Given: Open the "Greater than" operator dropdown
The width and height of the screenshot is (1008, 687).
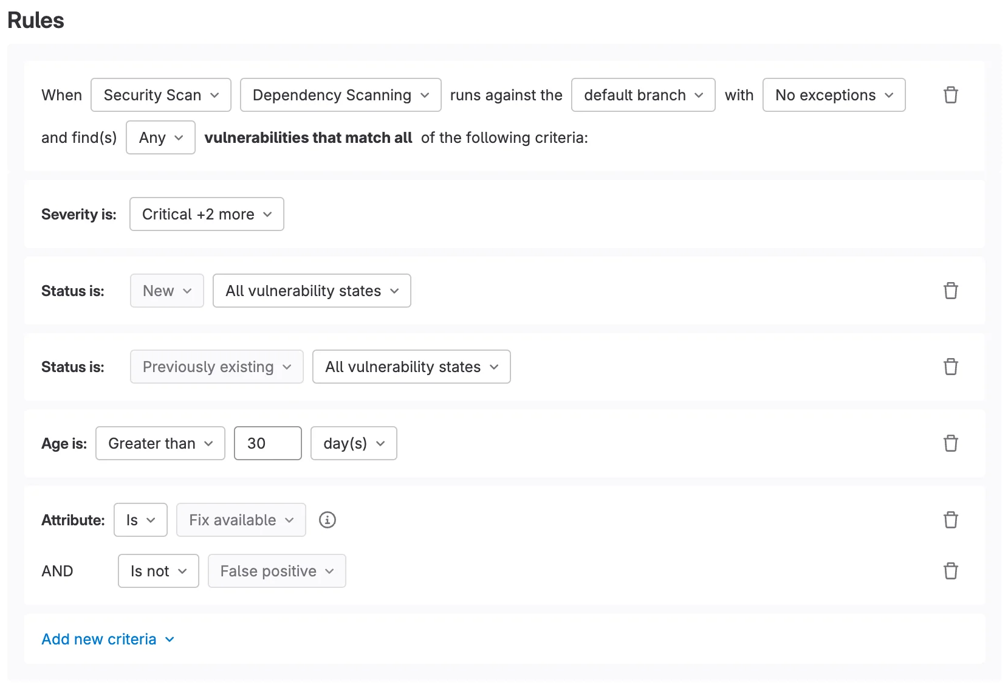Looking at the screenshot, I should 160,443.
